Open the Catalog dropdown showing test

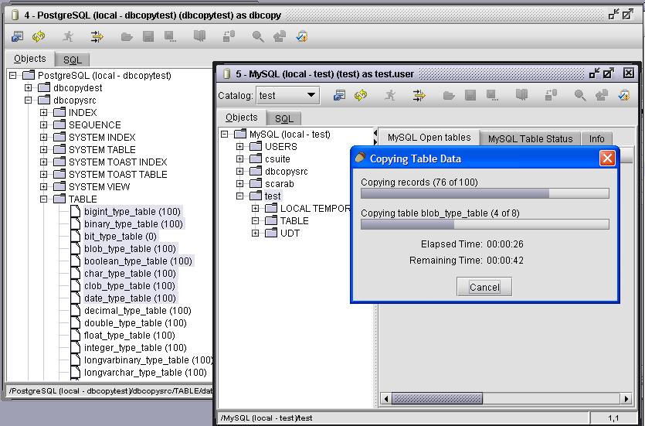click(x=289, y=95)
